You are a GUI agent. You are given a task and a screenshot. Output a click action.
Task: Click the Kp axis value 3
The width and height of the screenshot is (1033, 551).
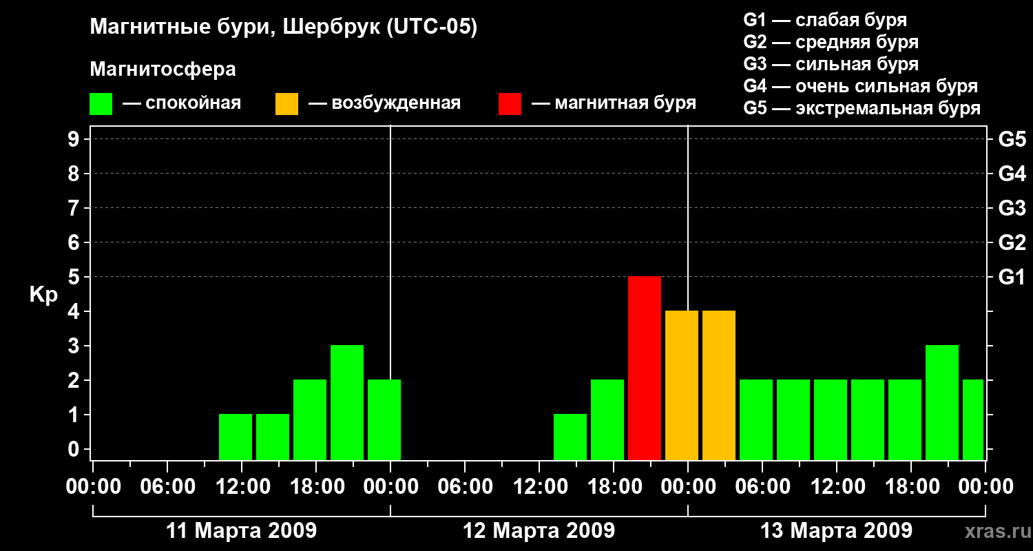(x=75, y=346)
